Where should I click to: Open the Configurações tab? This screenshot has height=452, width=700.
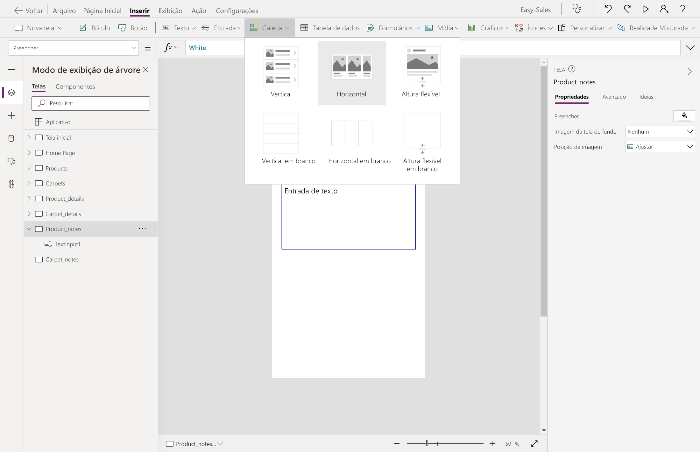tap(237, 10)
